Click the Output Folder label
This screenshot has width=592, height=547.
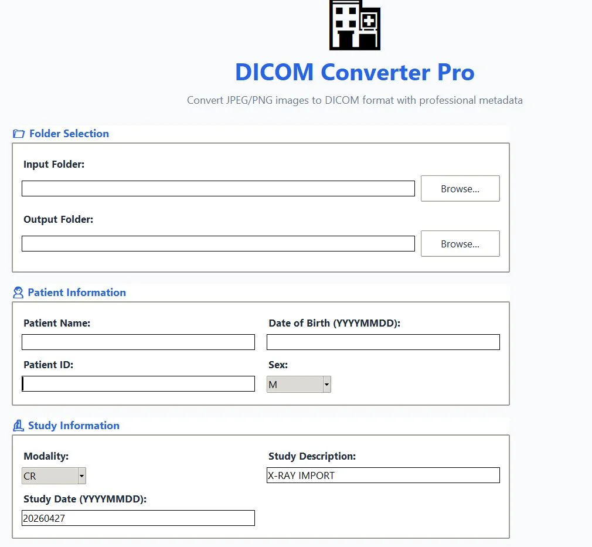(x=59, y=219)
